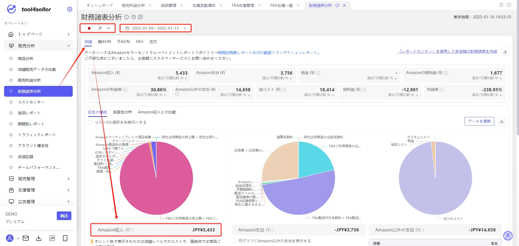Click the calendar icon in date range picker
The width and height of the screenshot is (519, 246).
127,28
